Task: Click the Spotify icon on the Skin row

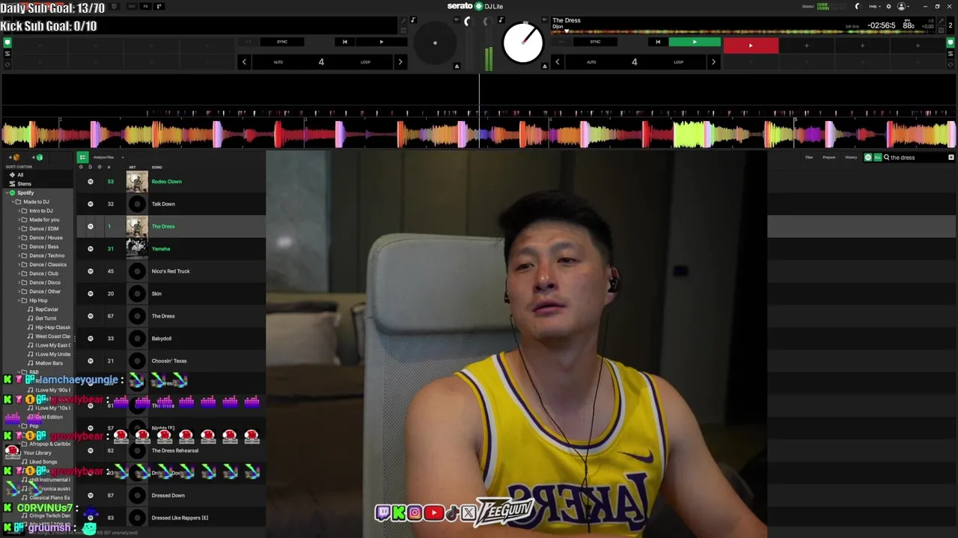Action: coord(91,294)
